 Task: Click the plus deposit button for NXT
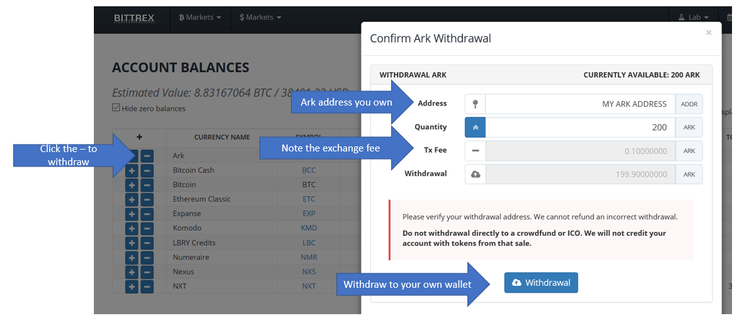(132, 287)
